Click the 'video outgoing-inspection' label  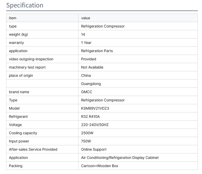pos(31,59)
